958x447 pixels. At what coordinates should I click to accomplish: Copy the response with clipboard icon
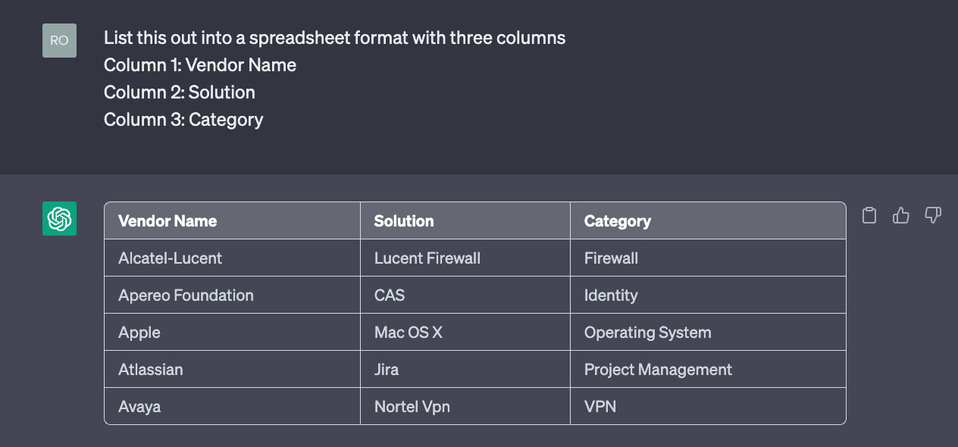[869, 216]
